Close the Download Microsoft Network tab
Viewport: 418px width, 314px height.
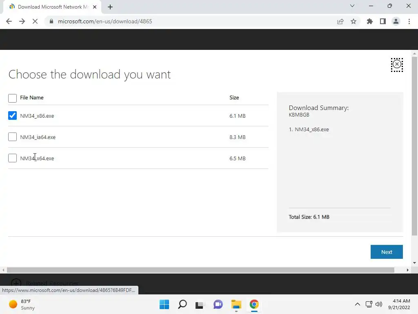(95, 7)
